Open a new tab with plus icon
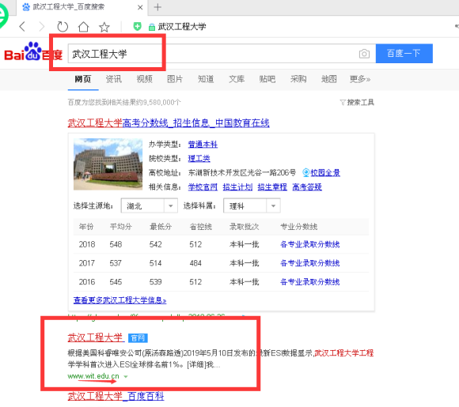 157,7
